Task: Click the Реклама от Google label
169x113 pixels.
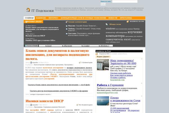Action: 32,46
